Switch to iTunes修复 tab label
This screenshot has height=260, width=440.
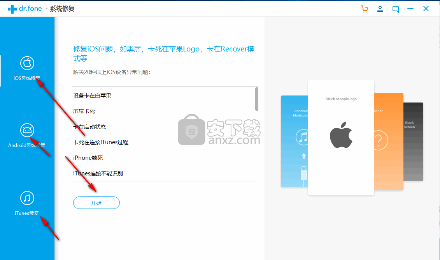[27, 213]
